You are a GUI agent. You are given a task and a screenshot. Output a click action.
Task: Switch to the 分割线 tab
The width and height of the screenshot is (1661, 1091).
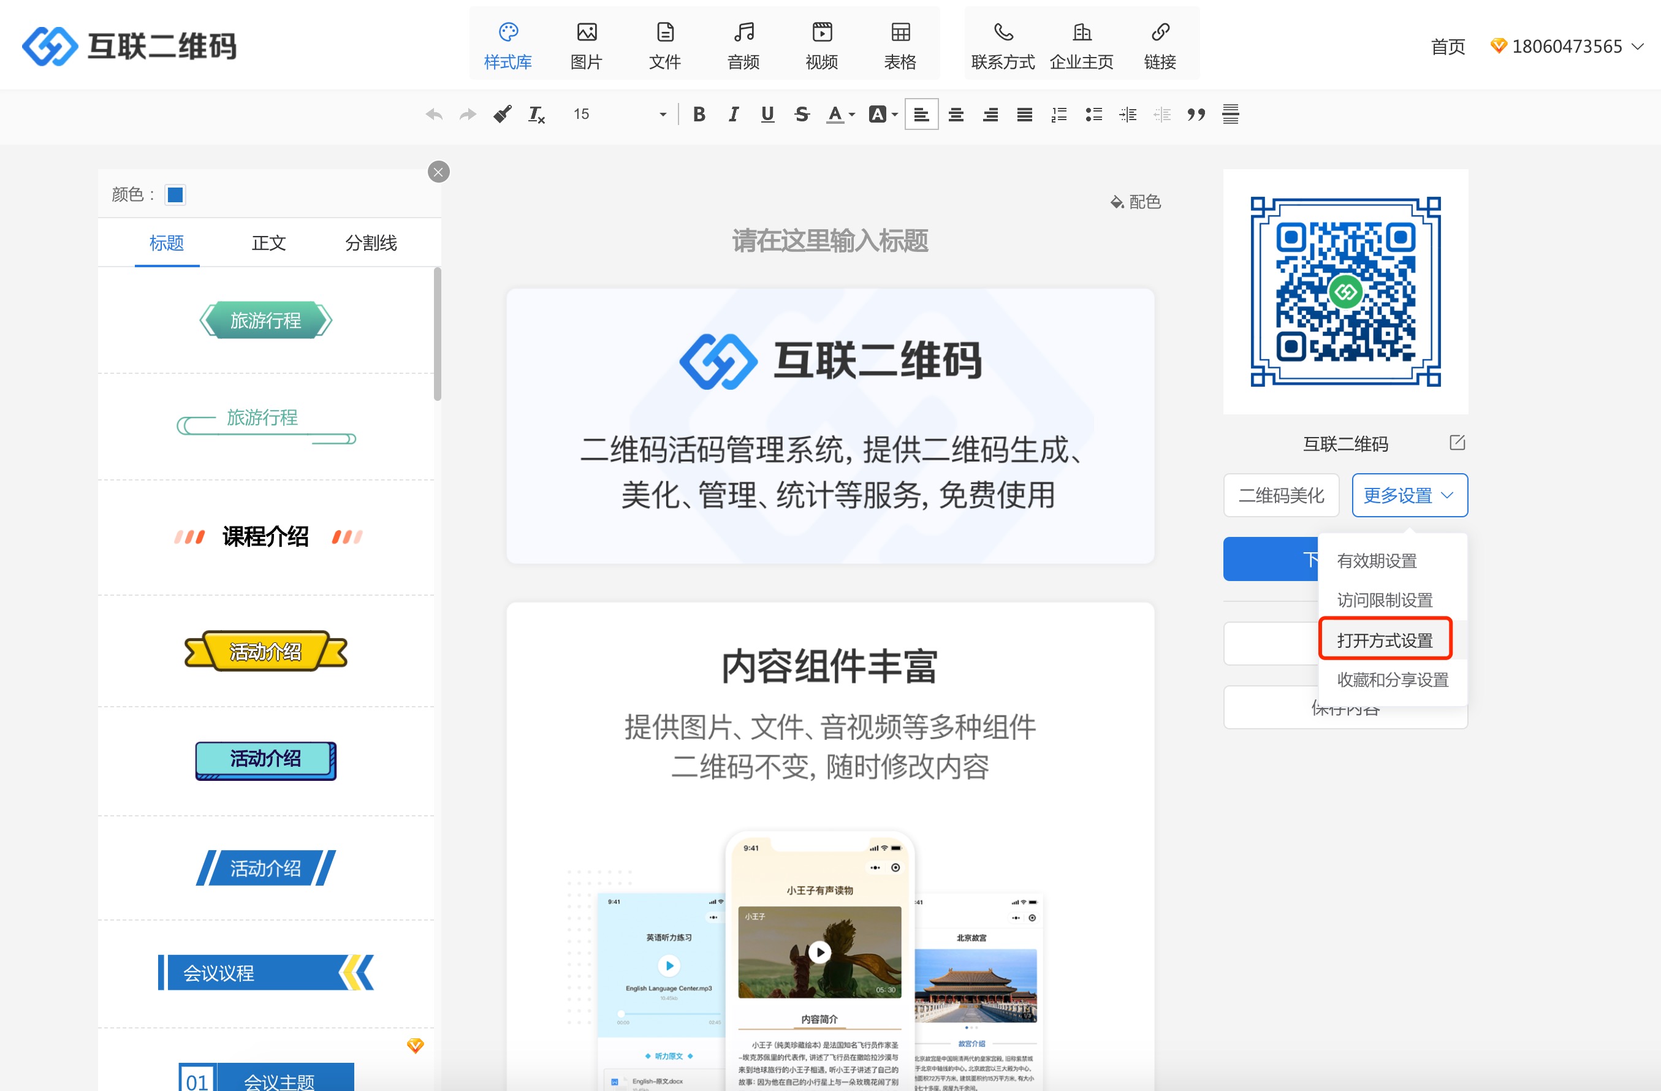[x=371, y=243]
